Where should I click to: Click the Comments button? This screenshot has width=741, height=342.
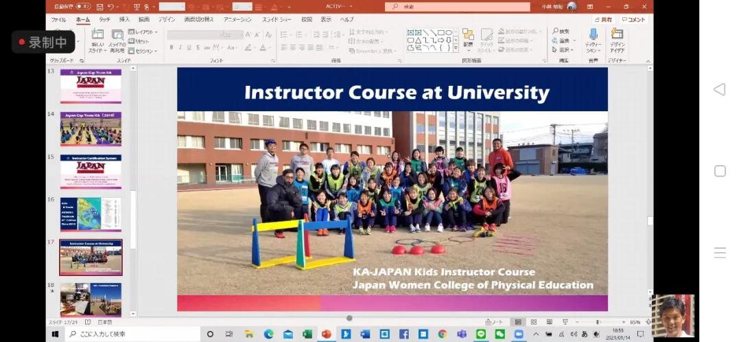tap(633, 20)
